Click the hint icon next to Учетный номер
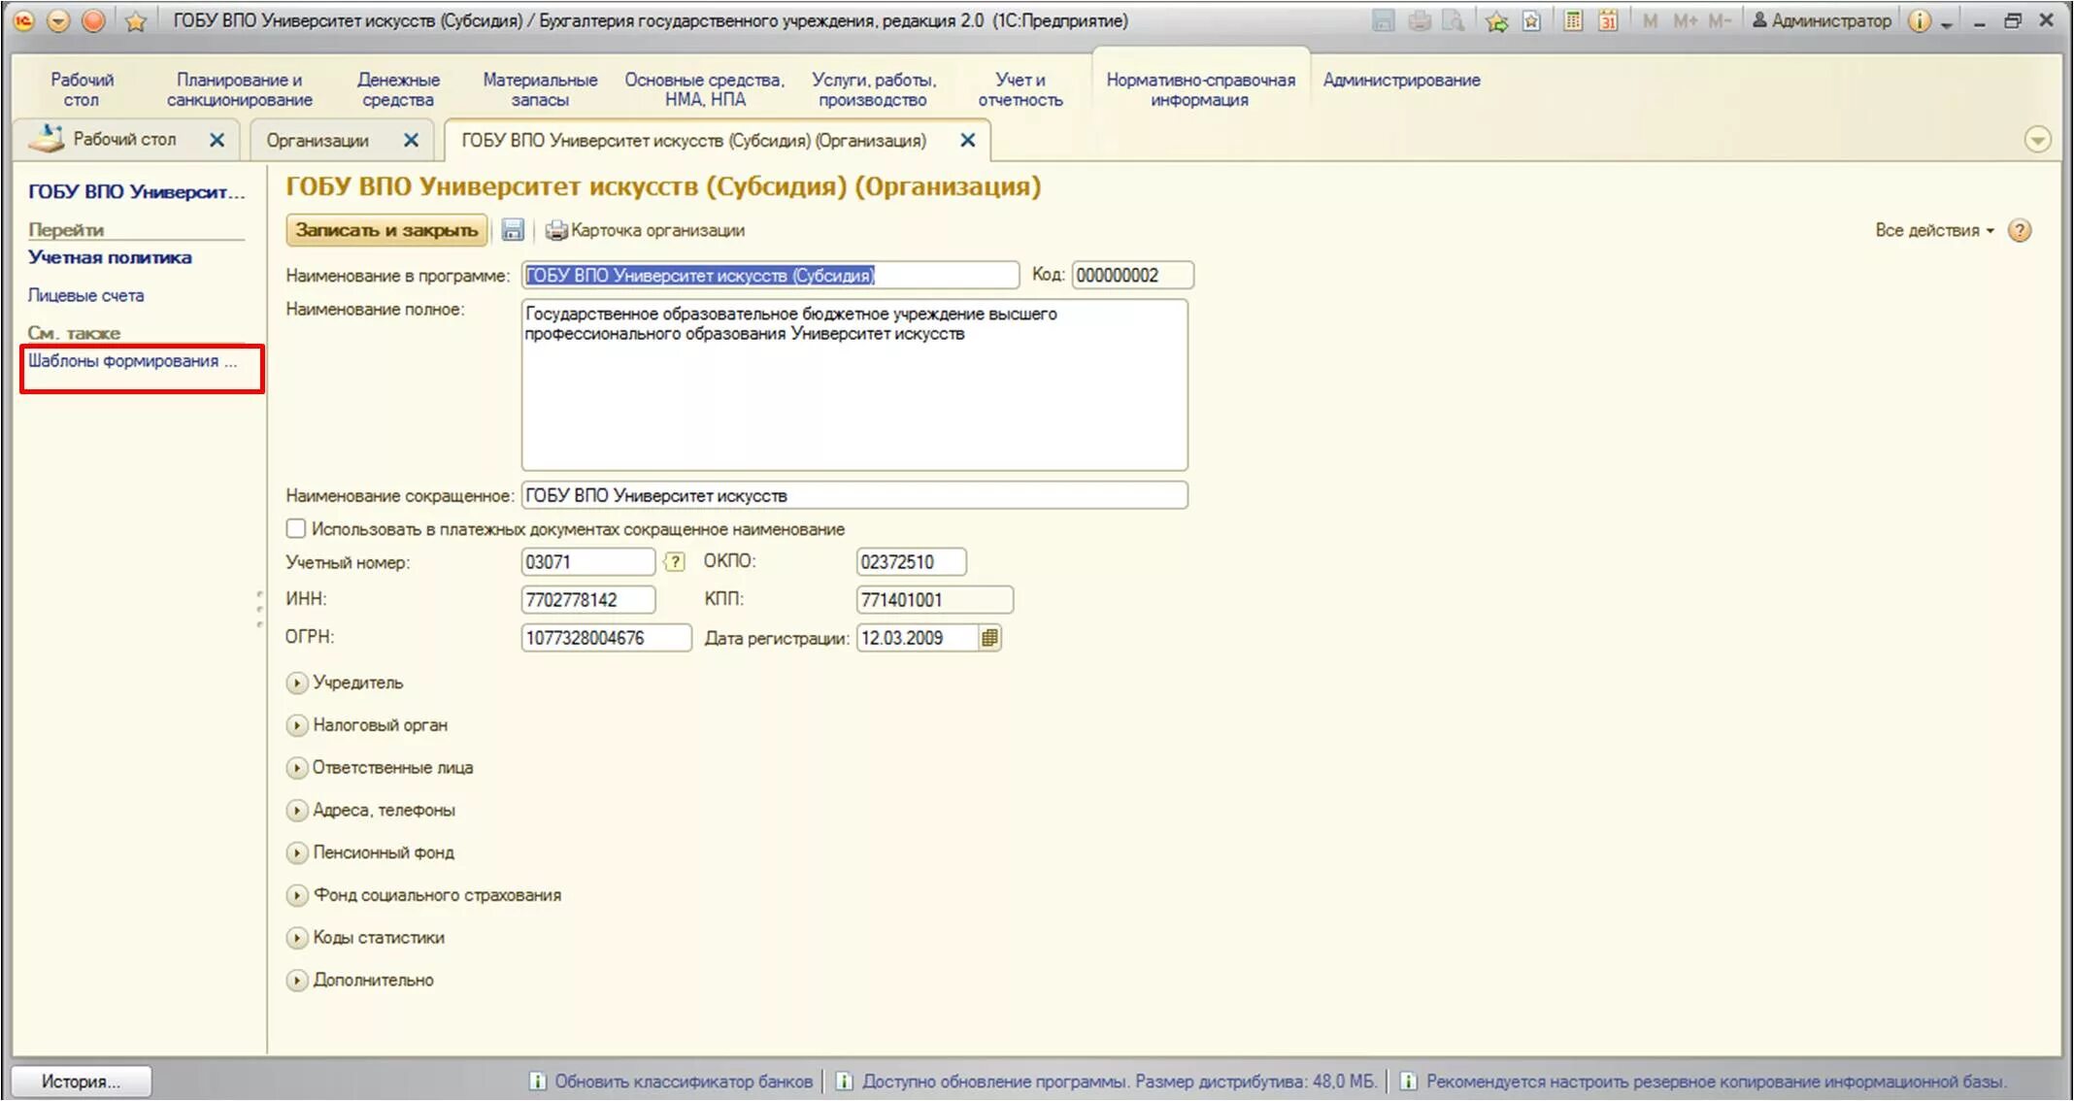 [x=674, y=561]
